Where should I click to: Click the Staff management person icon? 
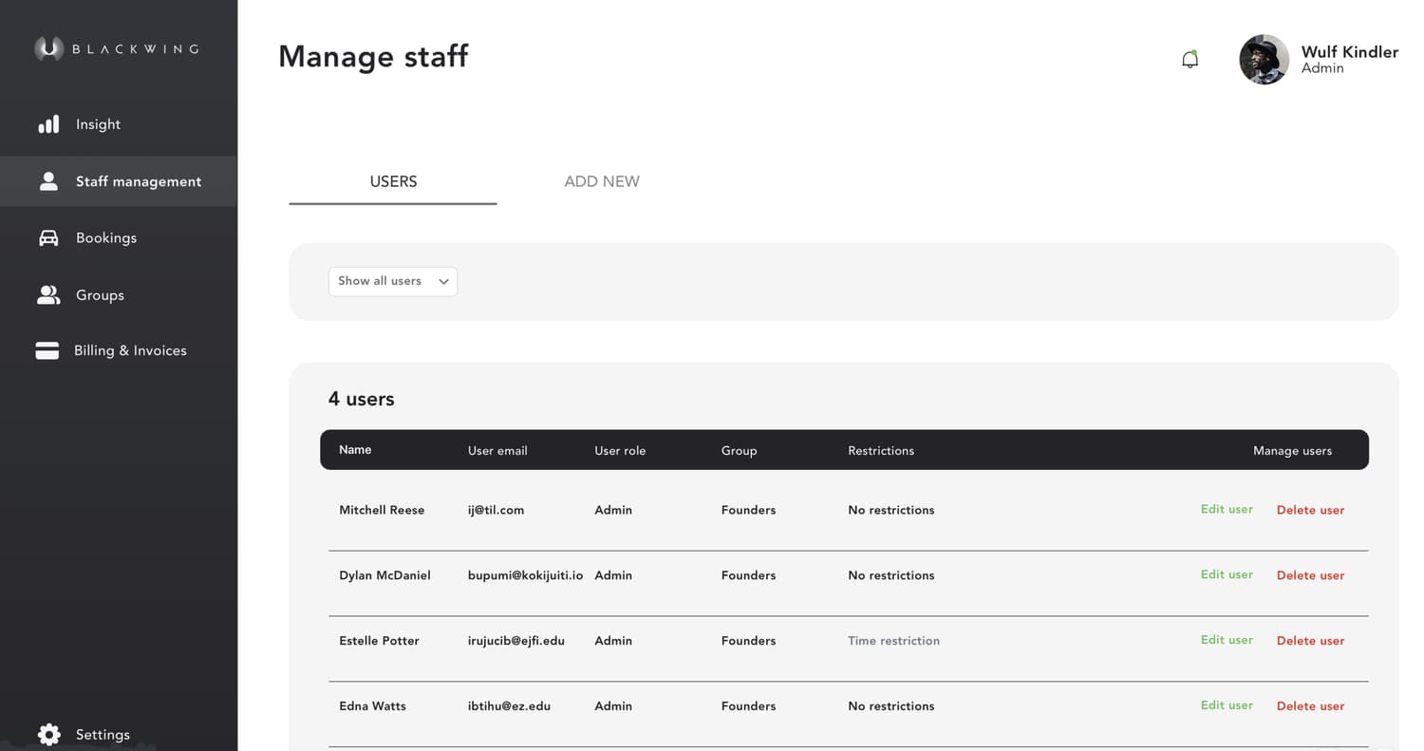48,181
